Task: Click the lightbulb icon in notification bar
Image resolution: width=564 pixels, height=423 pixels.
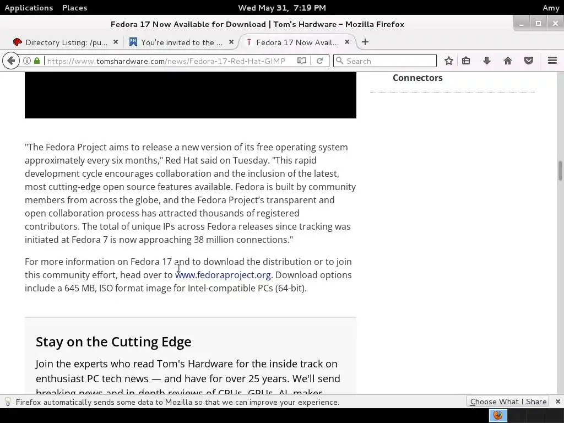Action: pos(8,402)
